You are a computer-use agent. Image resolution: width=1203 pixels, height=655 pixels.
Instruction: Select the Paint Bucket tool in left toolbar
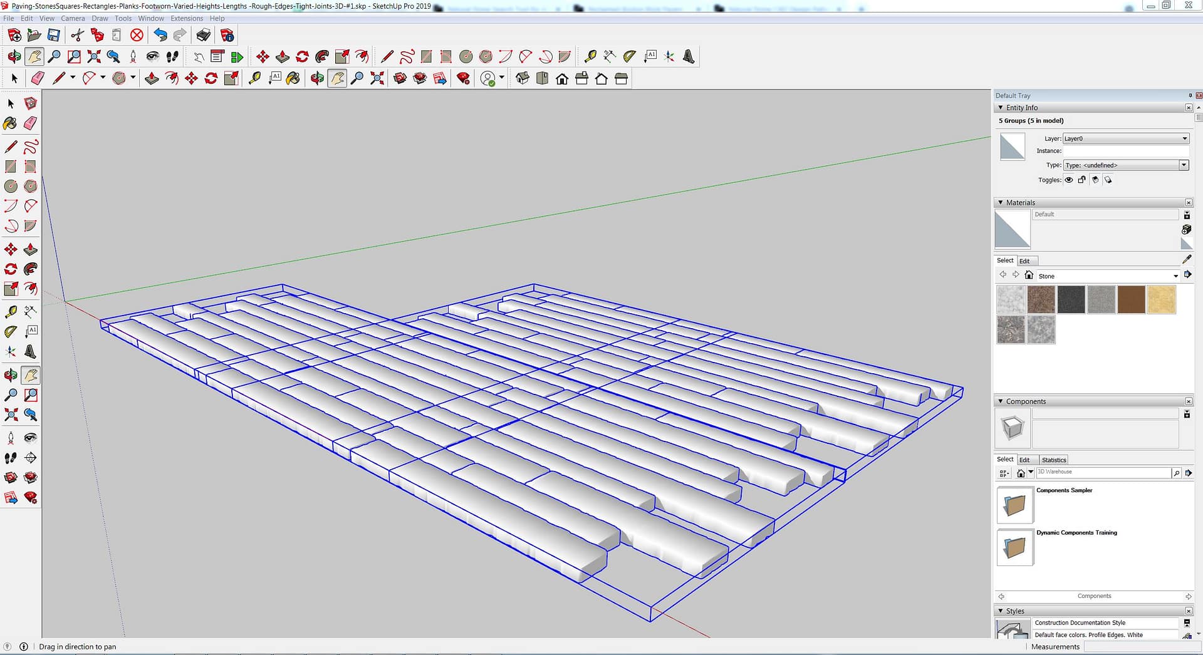click(x=11, y=123)
